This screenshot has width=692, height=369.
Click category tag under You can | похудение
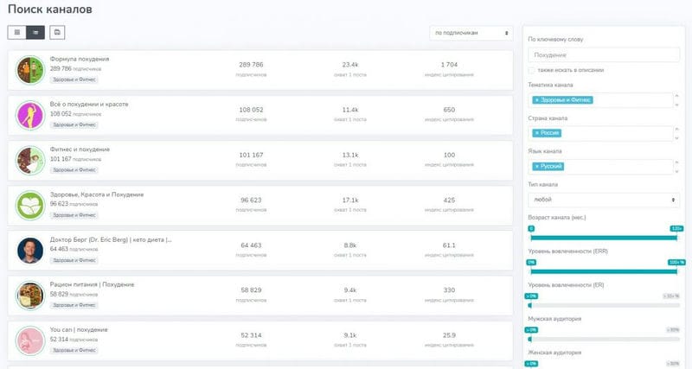point(74,350)
